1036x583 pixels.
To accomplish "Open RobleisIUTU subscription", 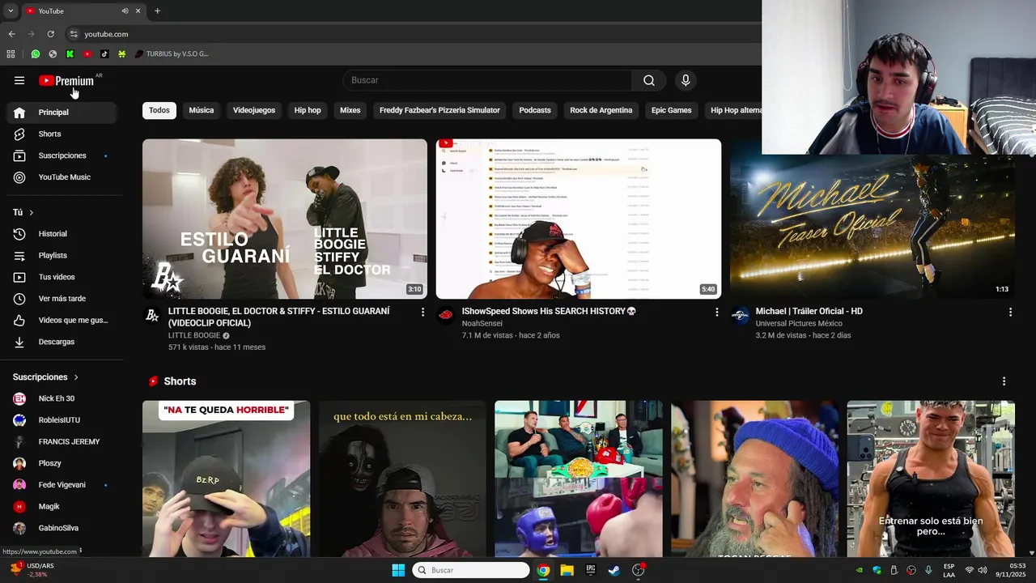I will 62,420.
